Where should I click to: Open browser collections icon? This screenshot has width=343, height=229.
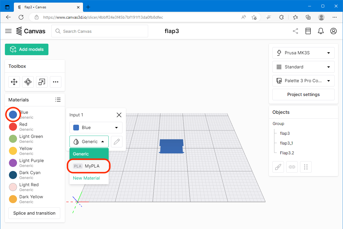pos(308,17)
